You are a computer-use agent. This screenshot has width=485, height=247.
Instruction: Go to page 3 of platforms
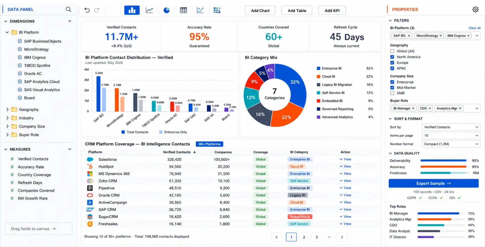[x=317, y=237]
